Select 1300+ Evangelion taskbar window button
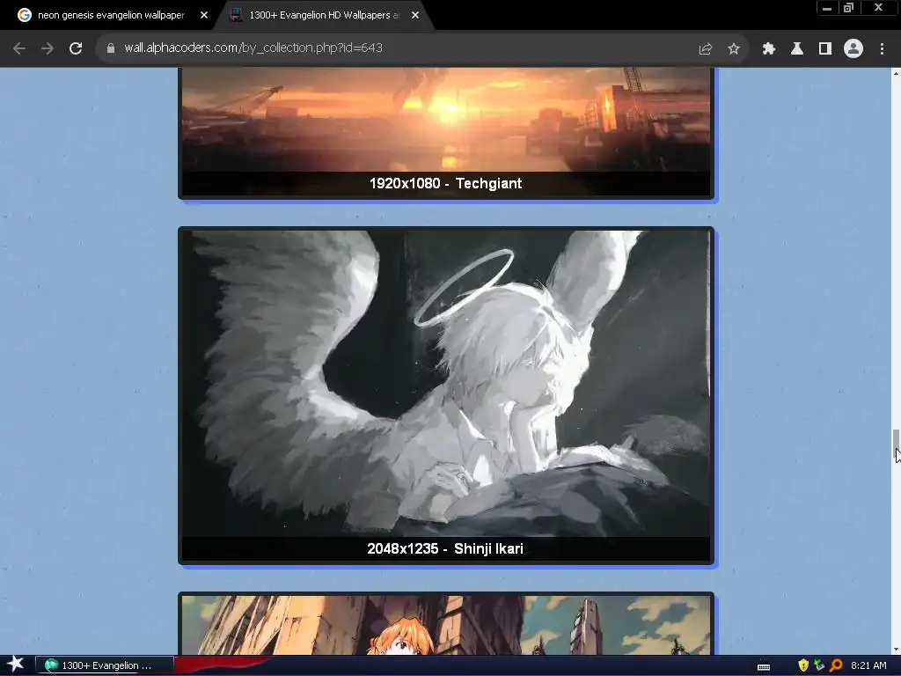The height and width of the screenshot is (676, 901). (x=106, y=665)
